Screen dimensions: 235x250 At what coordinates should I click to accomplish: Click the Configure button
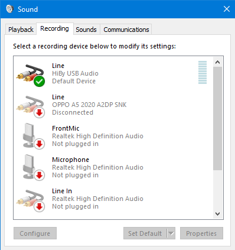click(x=35, y=233)
